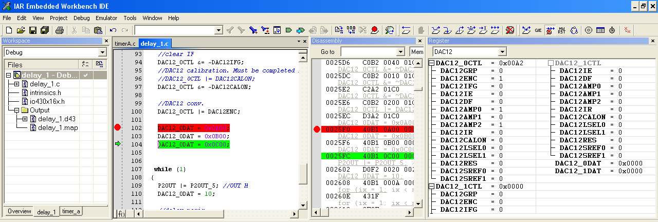Toggle the red breakpoint on line 102
This screenshot has width=658, height=222.
tap(117, 127)
